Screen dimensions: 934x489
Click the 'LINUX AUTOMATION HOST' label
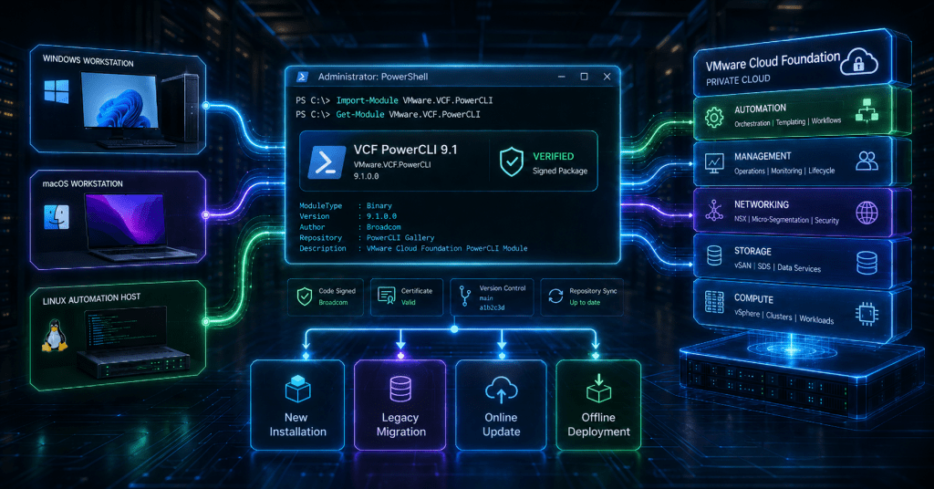(92, 298)
